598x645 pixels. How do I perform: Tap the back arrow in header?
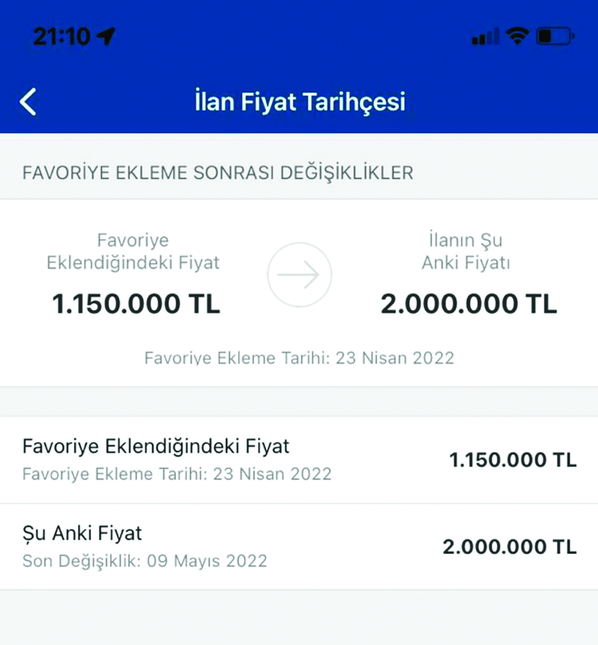(x=28, y=102)
